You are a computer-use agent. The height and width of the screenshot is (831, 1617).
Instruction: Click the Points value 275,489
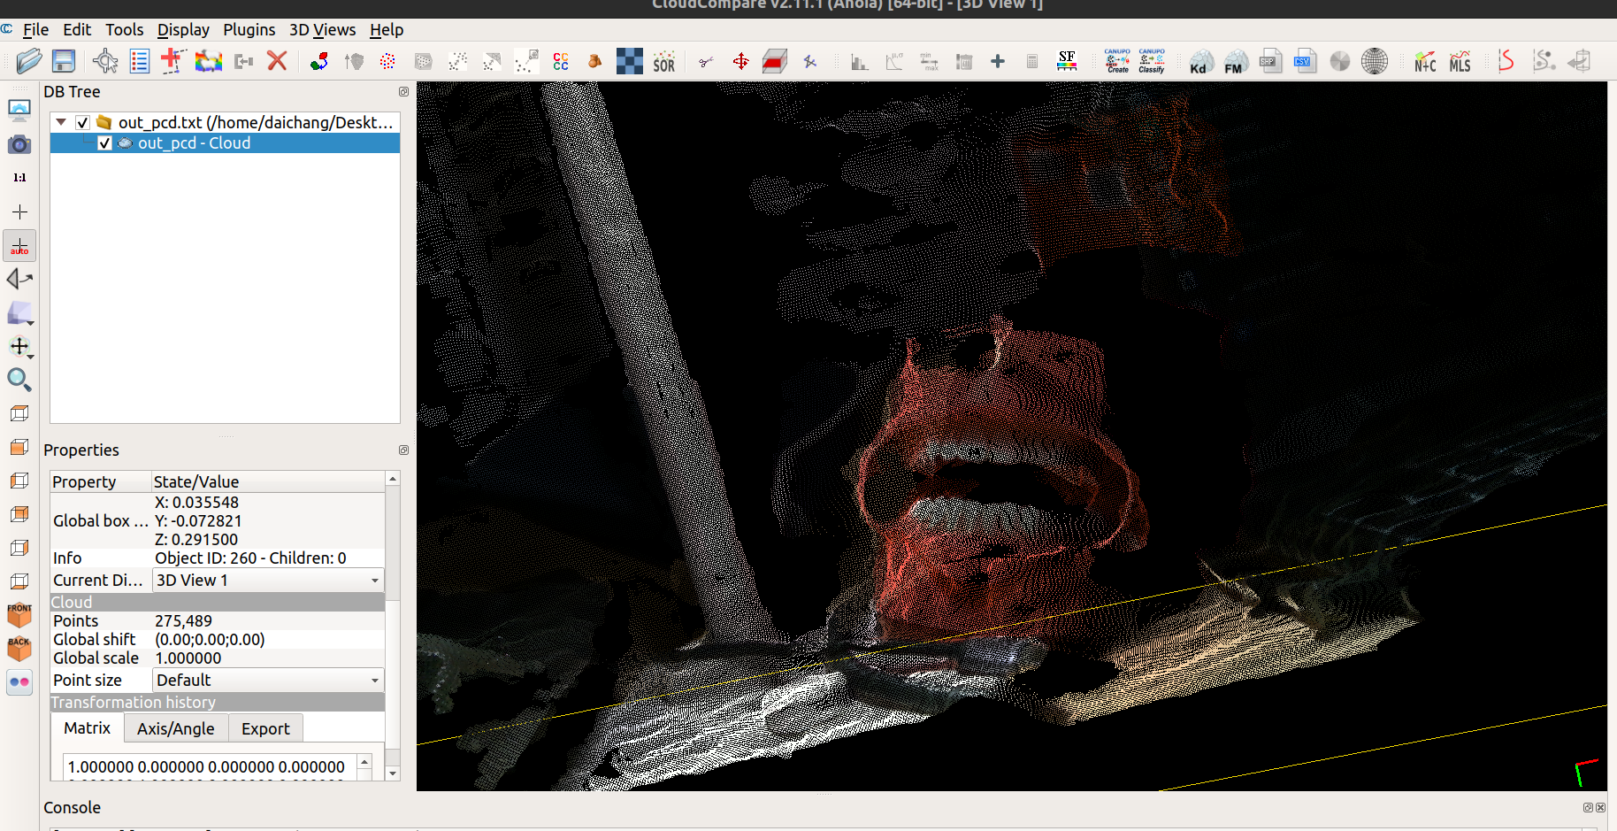pos(183,621)
